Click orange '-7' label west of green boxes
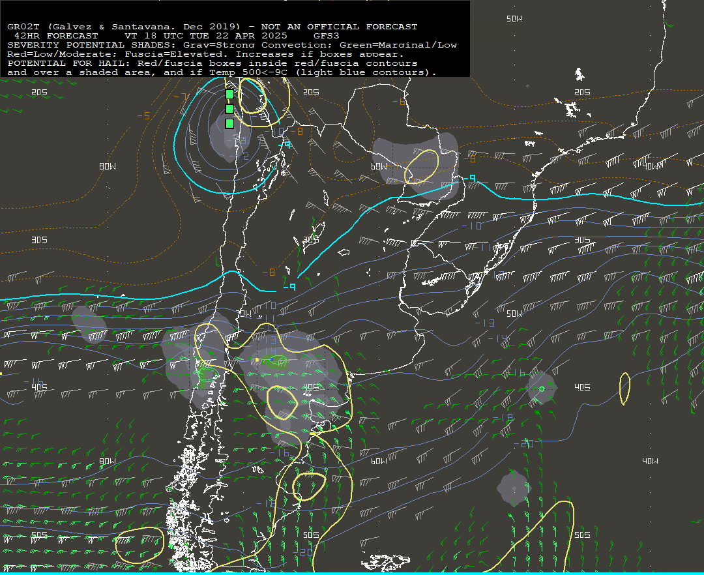This screenshot has height=575, width=704. point(180,96)
